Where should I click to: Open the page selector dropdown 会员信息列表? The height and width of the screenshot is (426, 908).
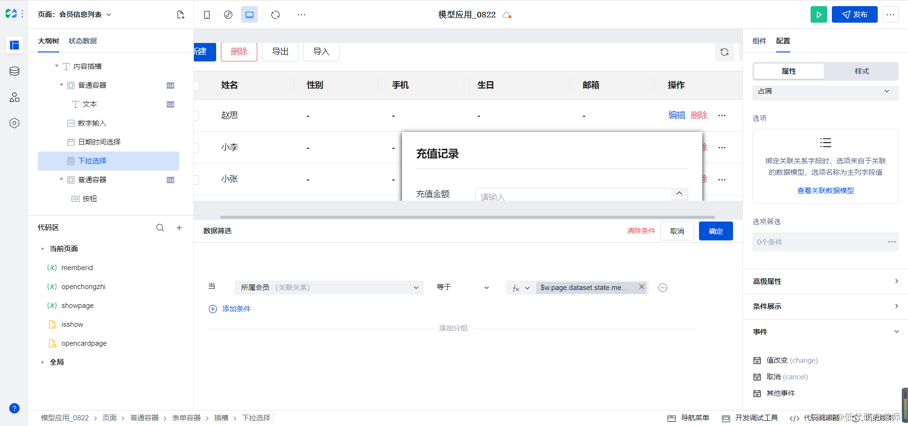75,15
